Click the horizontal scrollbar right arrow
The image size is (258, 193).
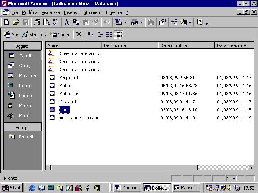(x=252, y=168)
